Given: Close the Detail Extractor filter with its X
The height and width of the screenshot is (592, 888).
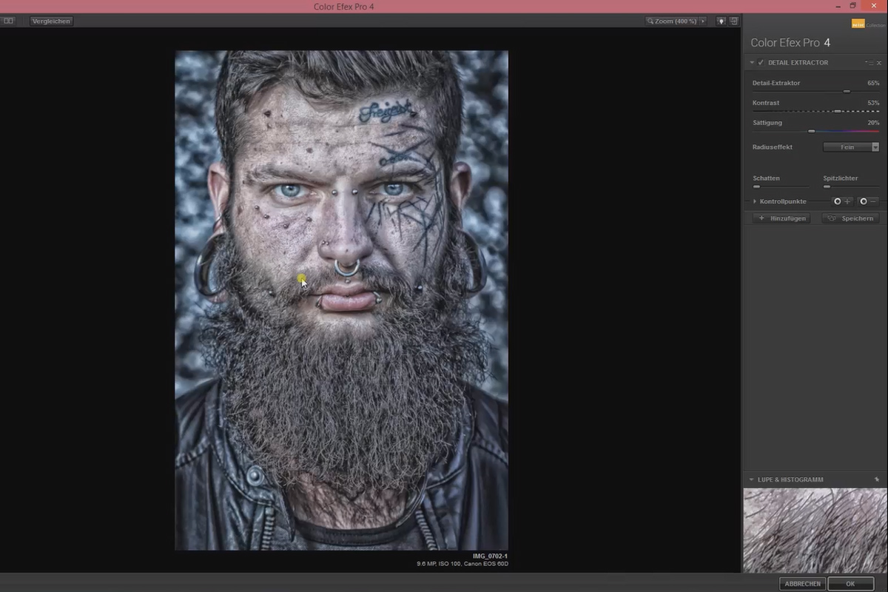Looking at the screenshot, I should tap(878, 62).
